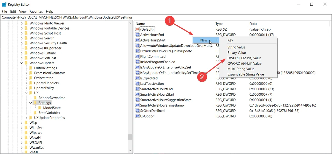Expand the Windows Portable Devices node
This screenshot has height=154, width=332.
coord(22,28)
